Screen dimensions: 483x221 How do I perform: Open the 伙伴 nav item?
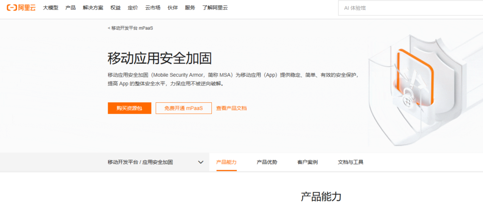[173, 8]
